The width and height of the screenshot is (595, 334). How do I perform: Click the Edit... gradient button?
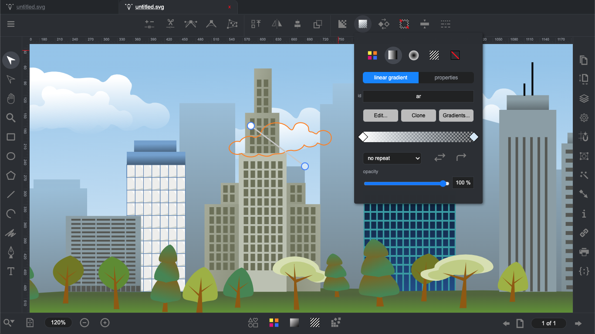click(x=380, y=116)
